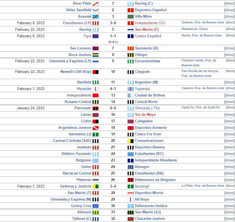The height and width of the screenshot is (222, 235).
Task: Click the Newell's Old Boys kit icon
Action: (95, 72)
